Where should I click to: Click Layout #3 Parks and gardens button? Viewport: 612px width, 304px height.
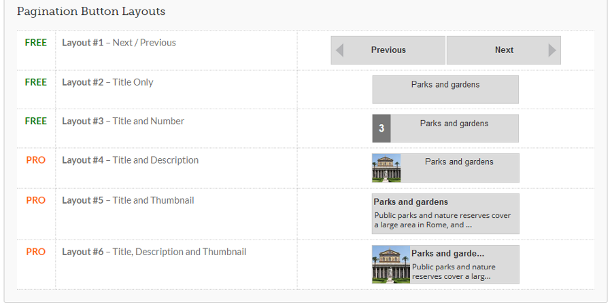445,128
